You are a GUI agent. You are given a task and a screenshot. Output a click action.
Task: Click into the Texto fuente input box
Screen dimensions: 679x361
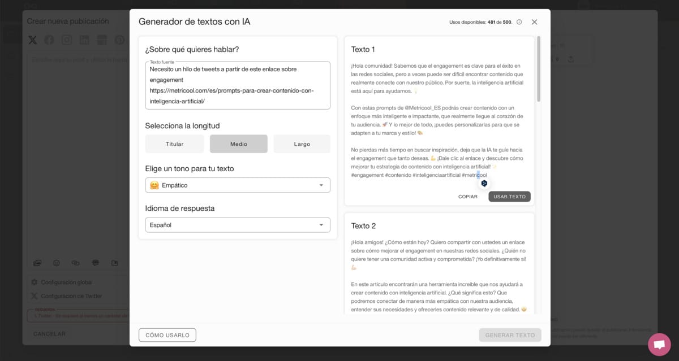click(x=238, y=85)
